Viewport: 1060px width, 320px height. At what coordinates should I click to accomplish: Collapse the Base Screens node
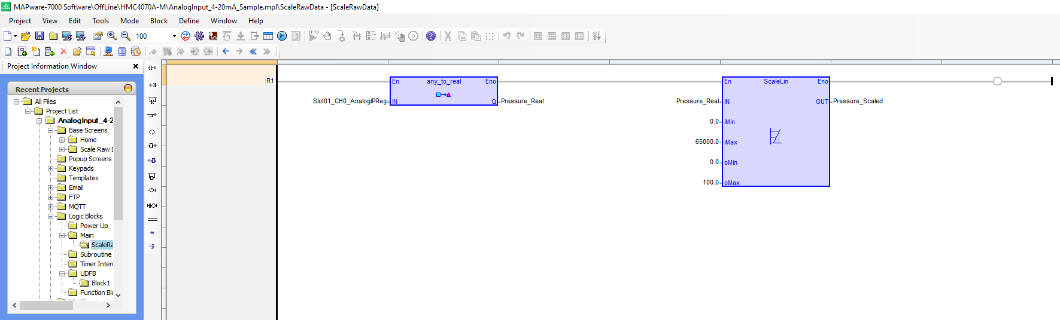tap(51, 130)
